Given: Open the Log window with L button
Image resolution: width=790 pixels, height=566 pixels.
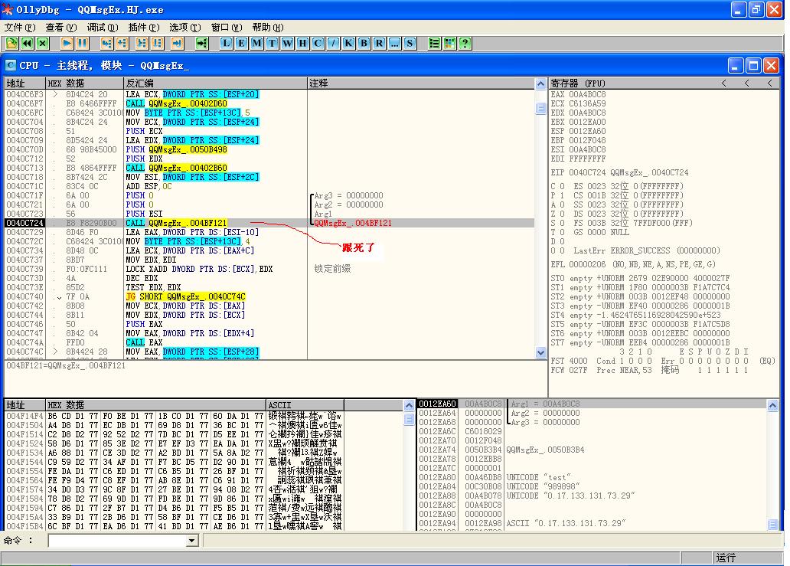Looking at the screenshot, I should pos(227,44).
